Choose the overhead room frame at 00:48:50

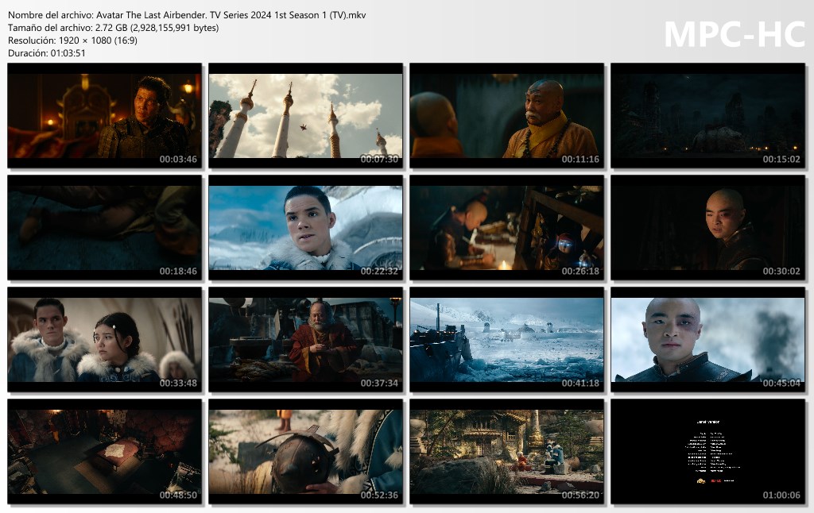[x=104, y=451]
